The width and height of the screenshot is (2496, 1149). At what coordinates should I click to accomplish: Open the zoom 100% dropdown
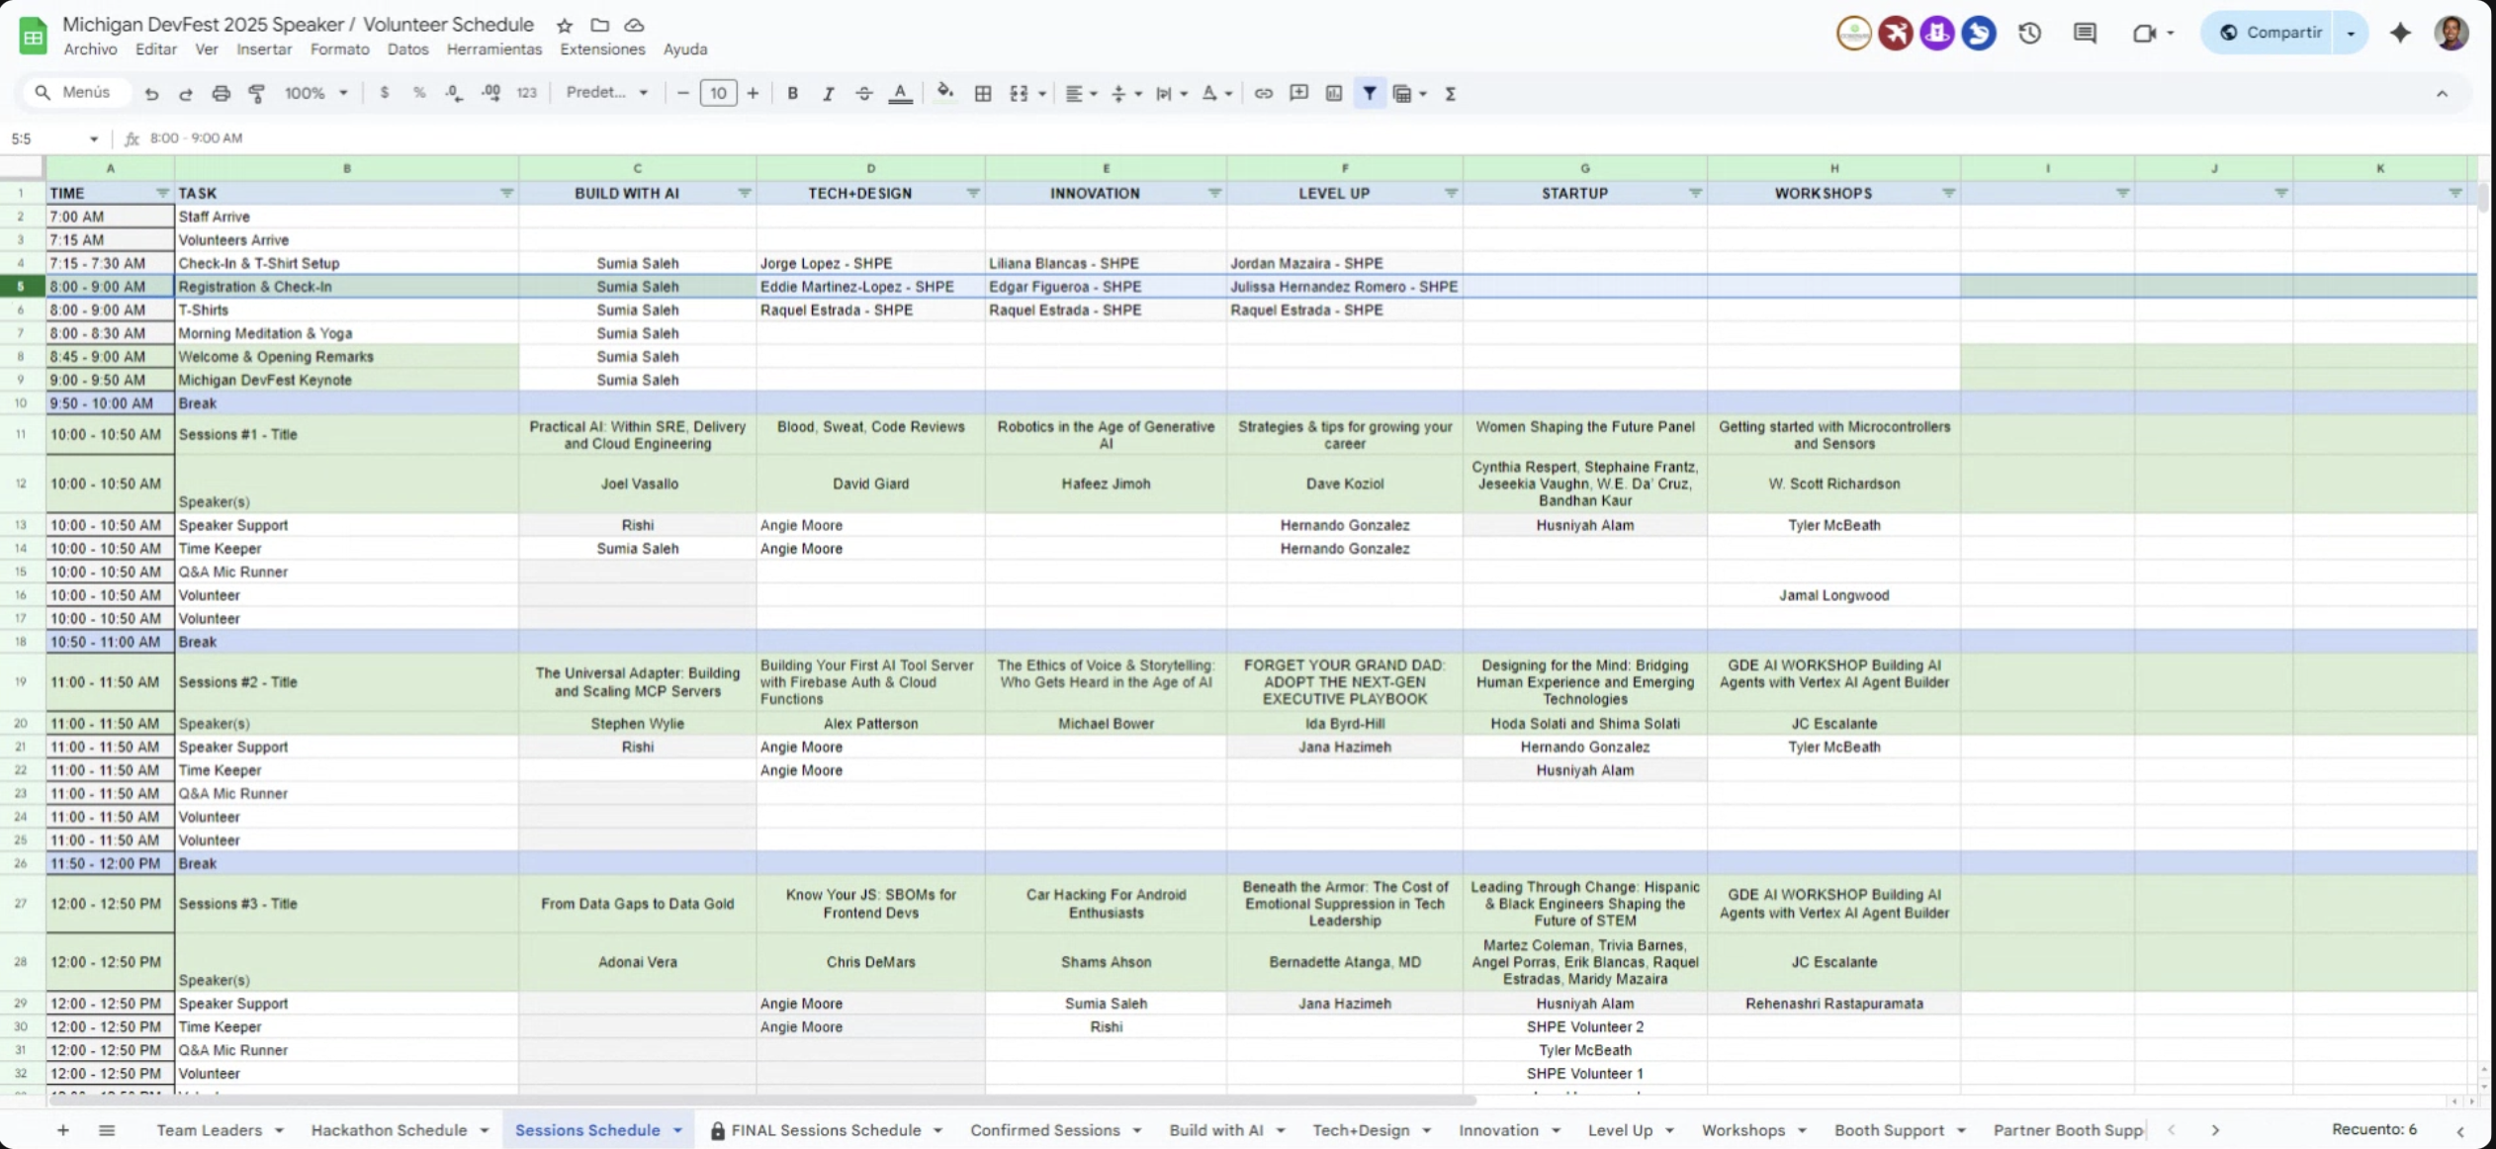[x=315, y=93]
